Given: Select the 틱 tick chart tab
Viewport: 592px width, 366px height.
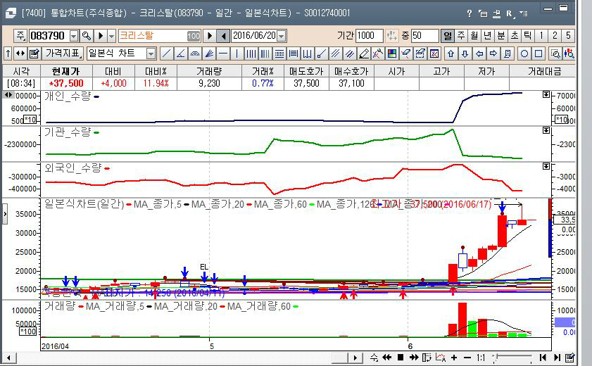Looking at the screenshot, I should tap(527, 36).
